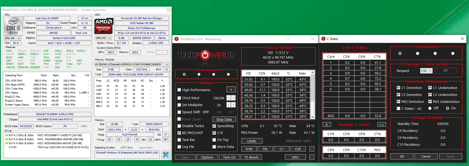The height and width of the screenshot is (166, 469).
Task: Click Set Multiplier increase arrow
Action: (x=233, y=105)
